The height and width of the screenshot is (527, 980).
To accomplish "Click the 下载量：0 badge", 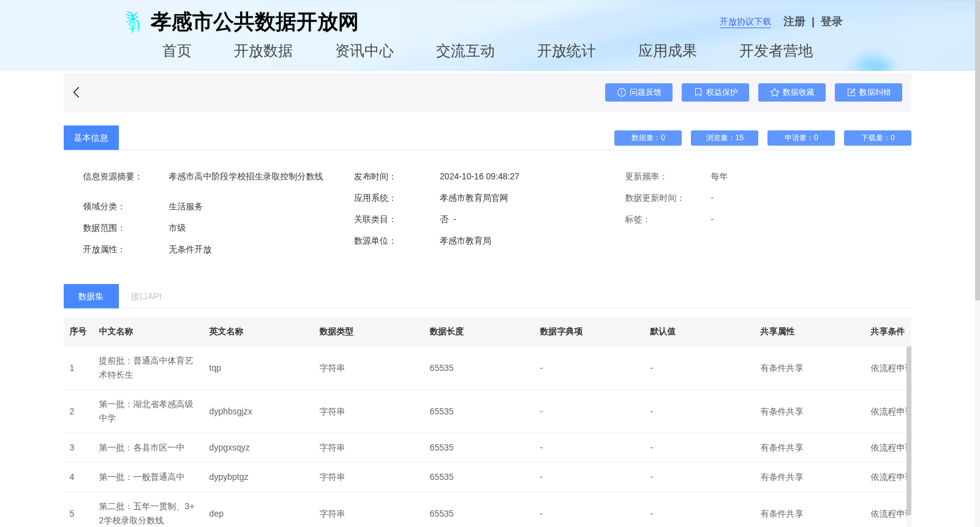I will click(x=878, y=138).
